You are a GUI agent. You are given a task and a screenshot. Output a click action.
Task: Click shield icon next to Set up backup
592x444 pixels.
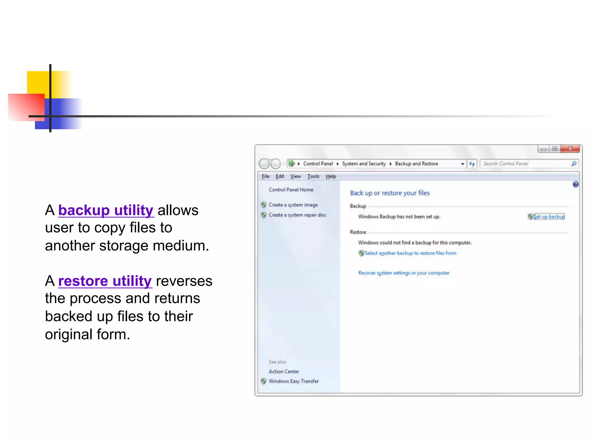pos(530,217)
